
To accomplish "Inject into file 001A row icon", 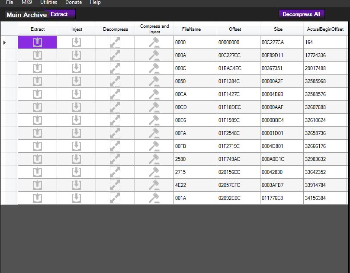I will point(76,198).
